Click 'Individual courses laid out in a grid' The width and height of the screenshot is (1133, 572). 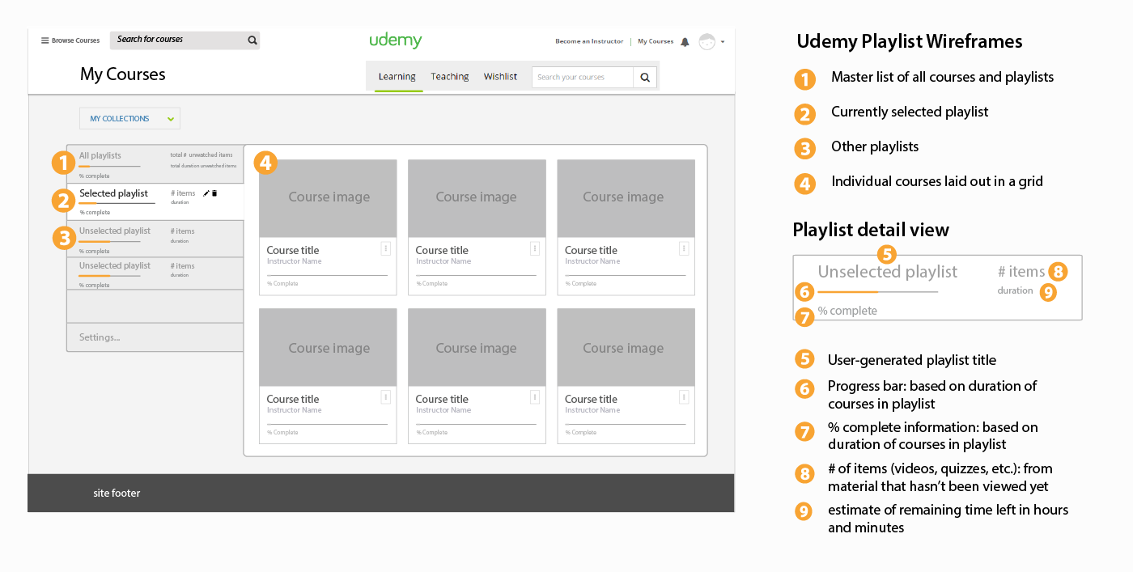pos(937,181)
